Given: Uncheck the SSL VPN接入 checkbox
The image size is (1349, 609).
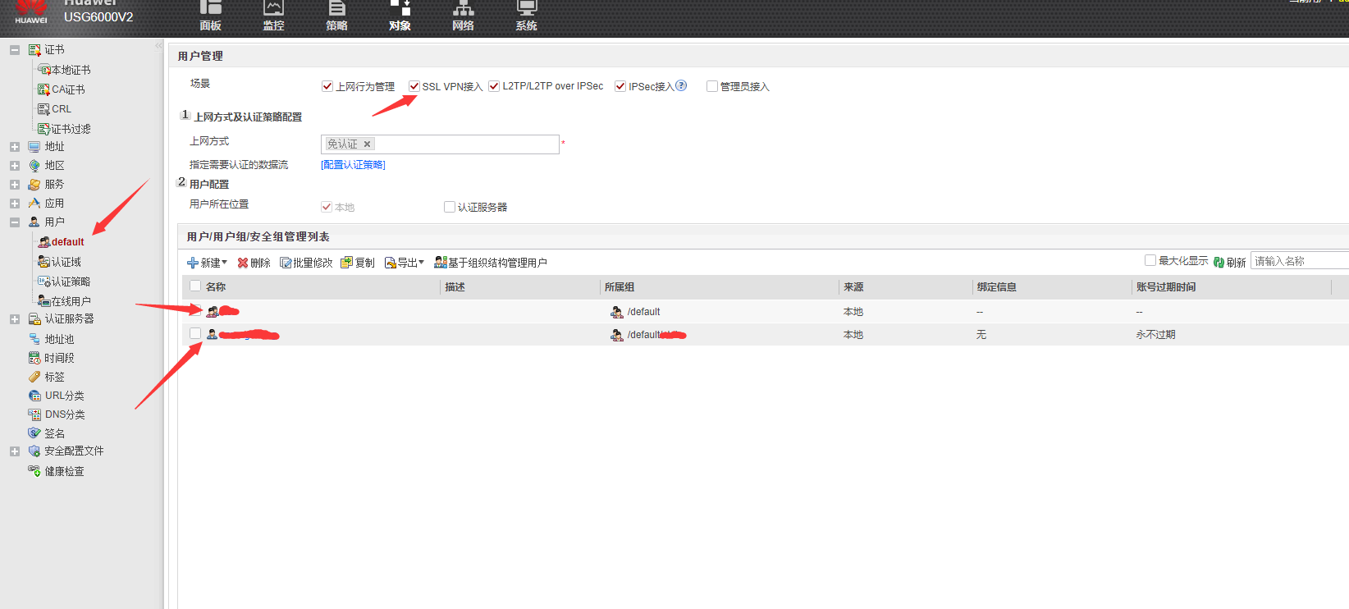Looking at the screenshot, I should click(414, 86).
